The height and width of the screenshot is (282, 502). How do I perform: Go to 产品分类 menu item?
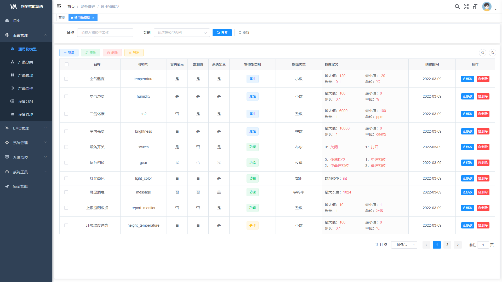tap(26, 62)
